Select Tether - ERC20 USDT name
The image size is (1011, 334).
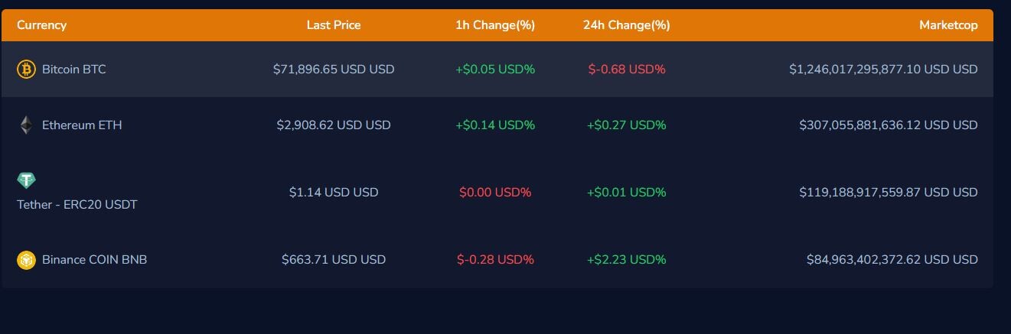tap(77, 205)
